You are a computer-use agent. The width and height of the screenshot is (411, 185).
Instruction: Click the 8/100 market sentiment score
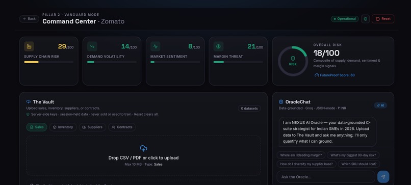(x=194, y=47)
